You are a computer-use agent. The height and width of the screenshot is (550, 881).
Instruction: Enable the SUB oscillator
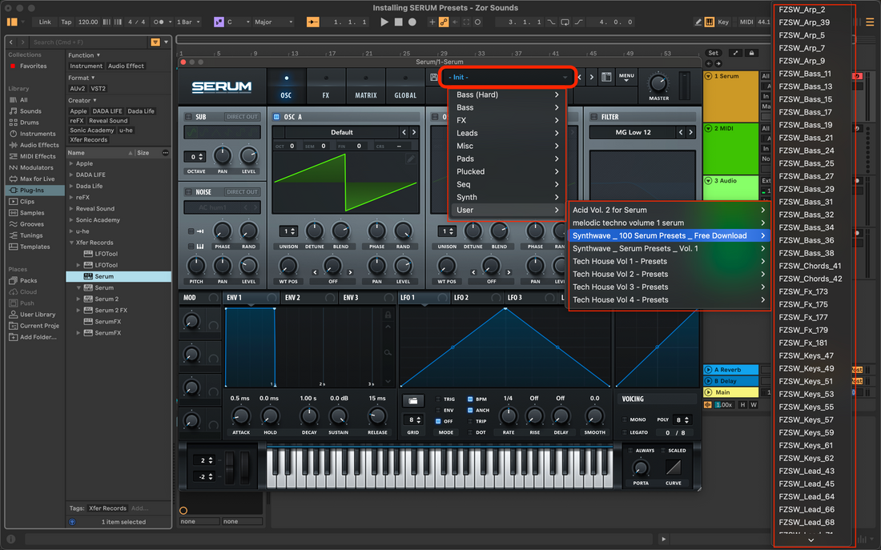tap(188, 117)
